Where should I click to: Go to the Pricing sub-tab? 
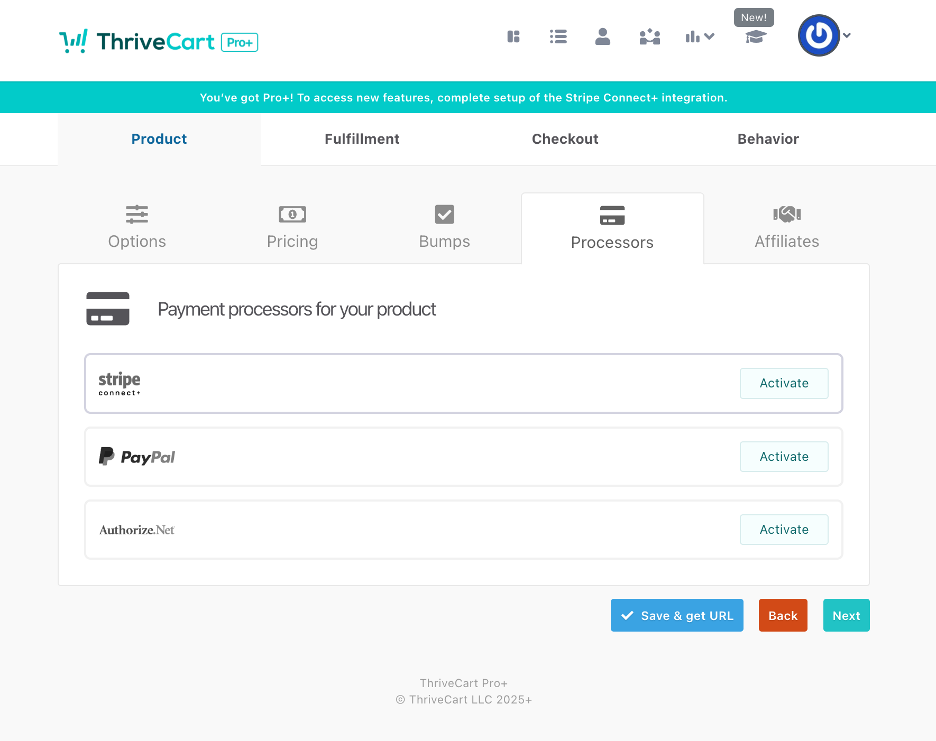[292, 227]
